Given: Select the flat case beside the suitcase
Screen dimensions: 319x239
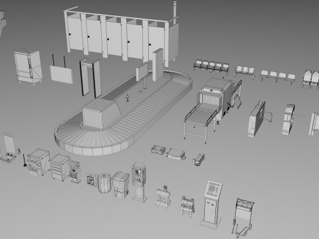Looking at the screenshot, I should [176, 154].
